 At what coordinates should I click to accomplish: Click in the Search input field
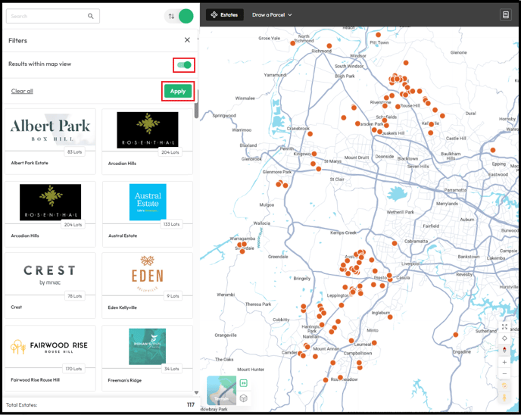53,16
